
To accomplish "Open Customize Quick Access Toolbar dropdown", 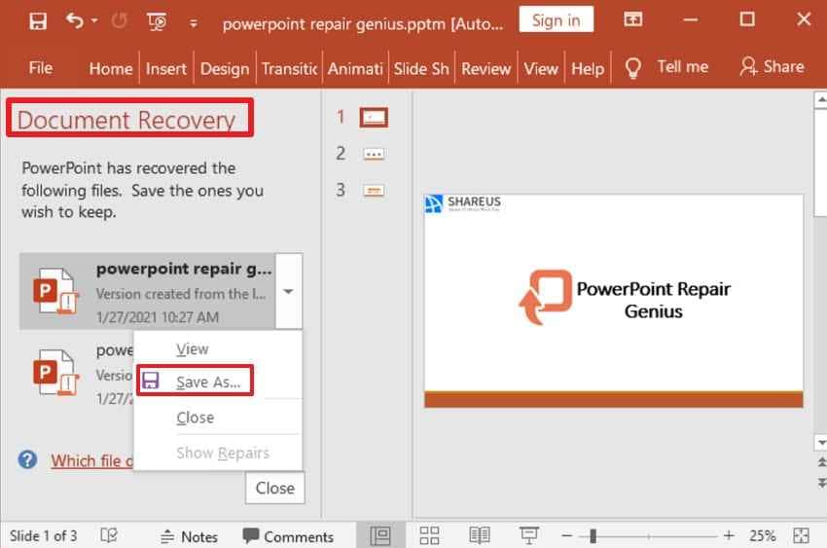I will pos(194,23).
